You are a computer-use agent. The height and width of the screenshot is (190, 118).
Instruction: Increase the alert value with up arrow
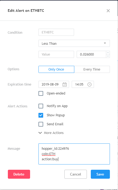coord(108,53)
